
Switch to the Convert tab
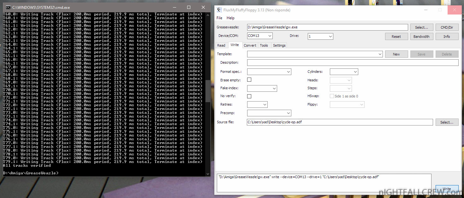pos(250,45)
